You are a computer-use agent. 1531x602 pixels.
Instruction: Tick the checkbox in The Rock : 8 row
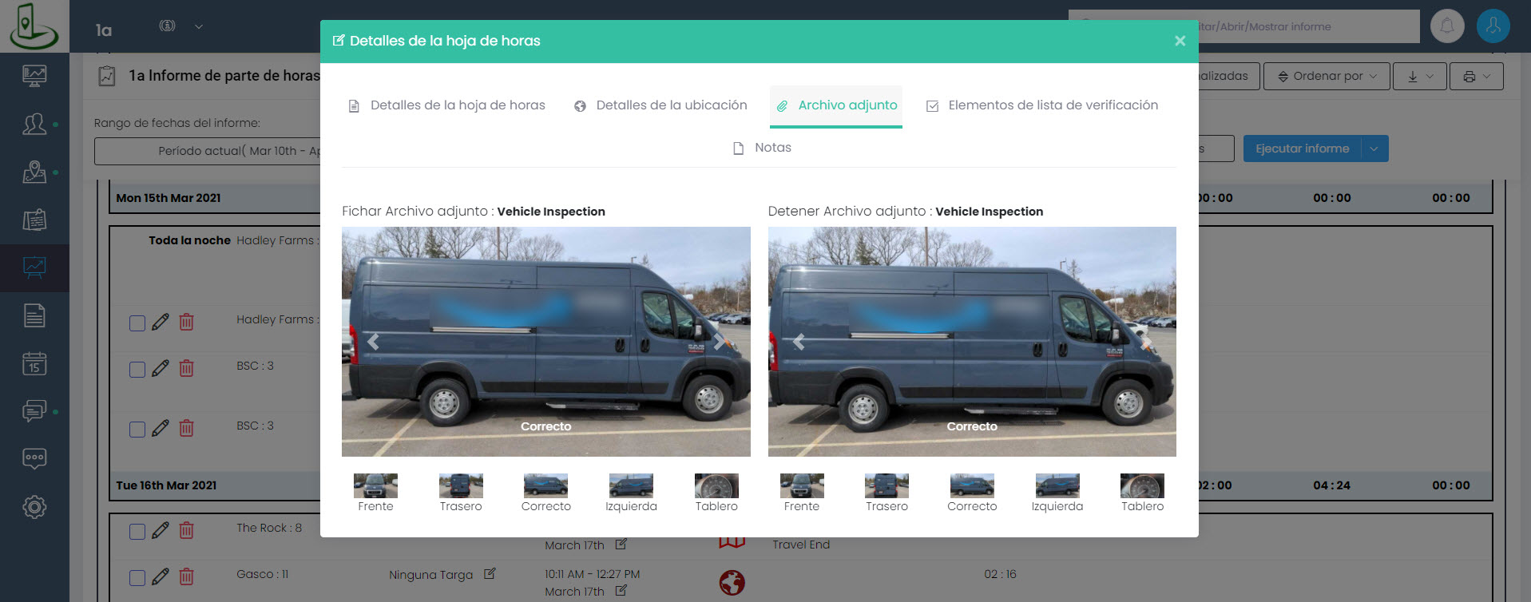tap(137, 531)
